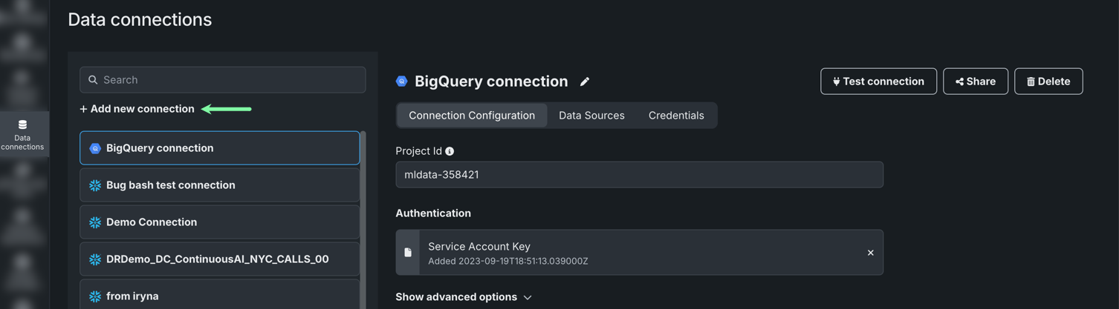The height and width of the screenshot is (309, 1119).
Task: Click the search magnifier icon
Action: (x=93, y=80)
